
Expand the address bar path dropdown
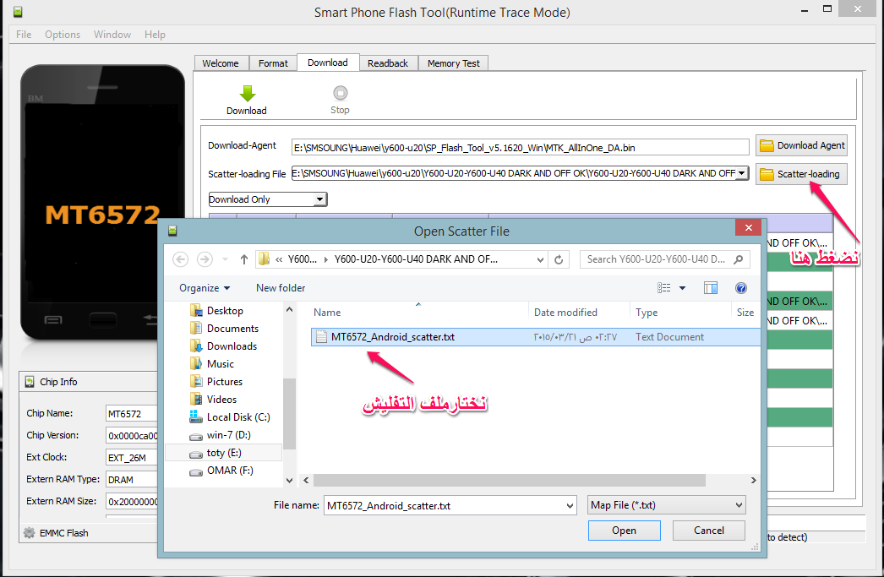tap(540, 259)
